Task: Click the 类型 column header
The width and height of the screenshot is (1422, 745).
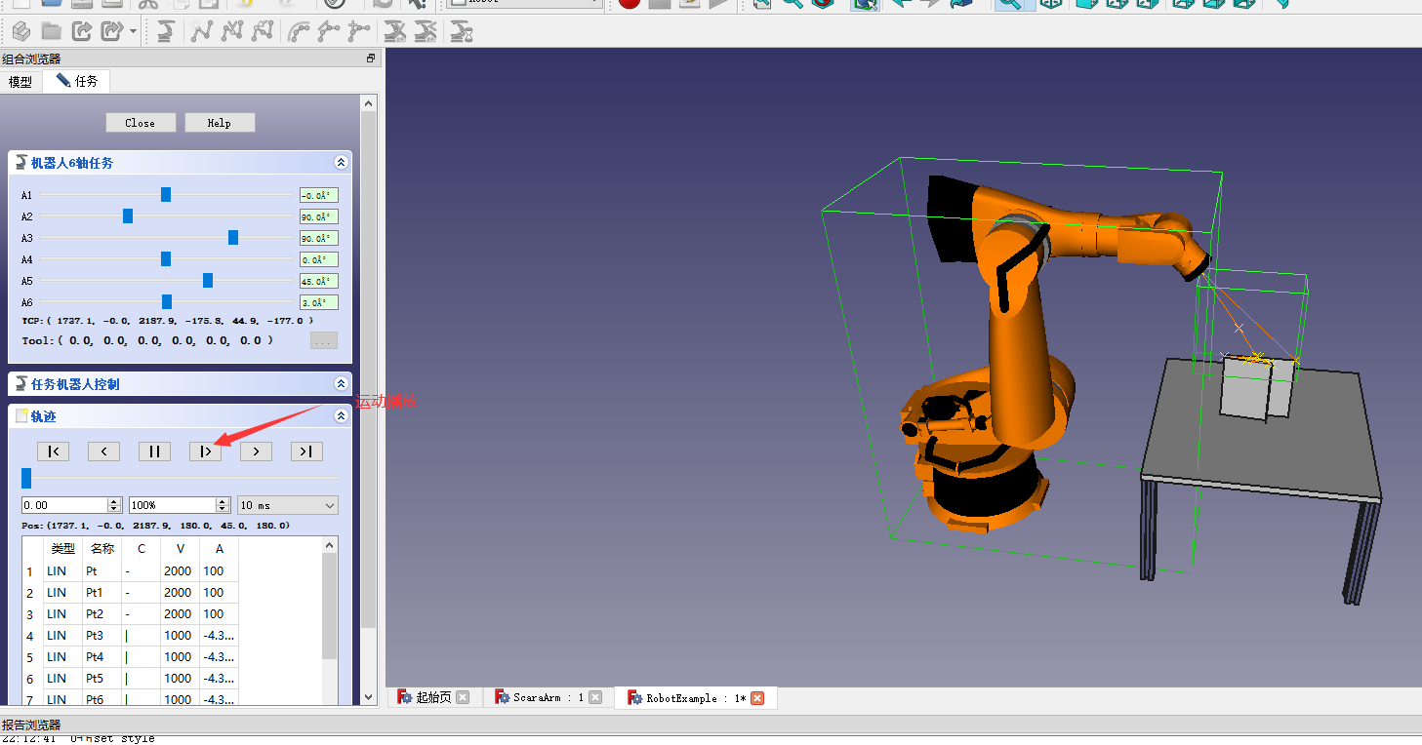Action: [63, 549]
